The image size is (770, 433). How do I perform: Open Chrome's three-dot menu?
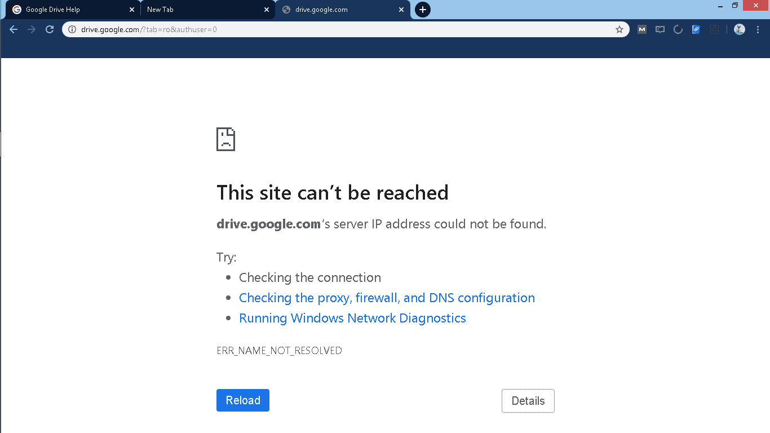758,29
